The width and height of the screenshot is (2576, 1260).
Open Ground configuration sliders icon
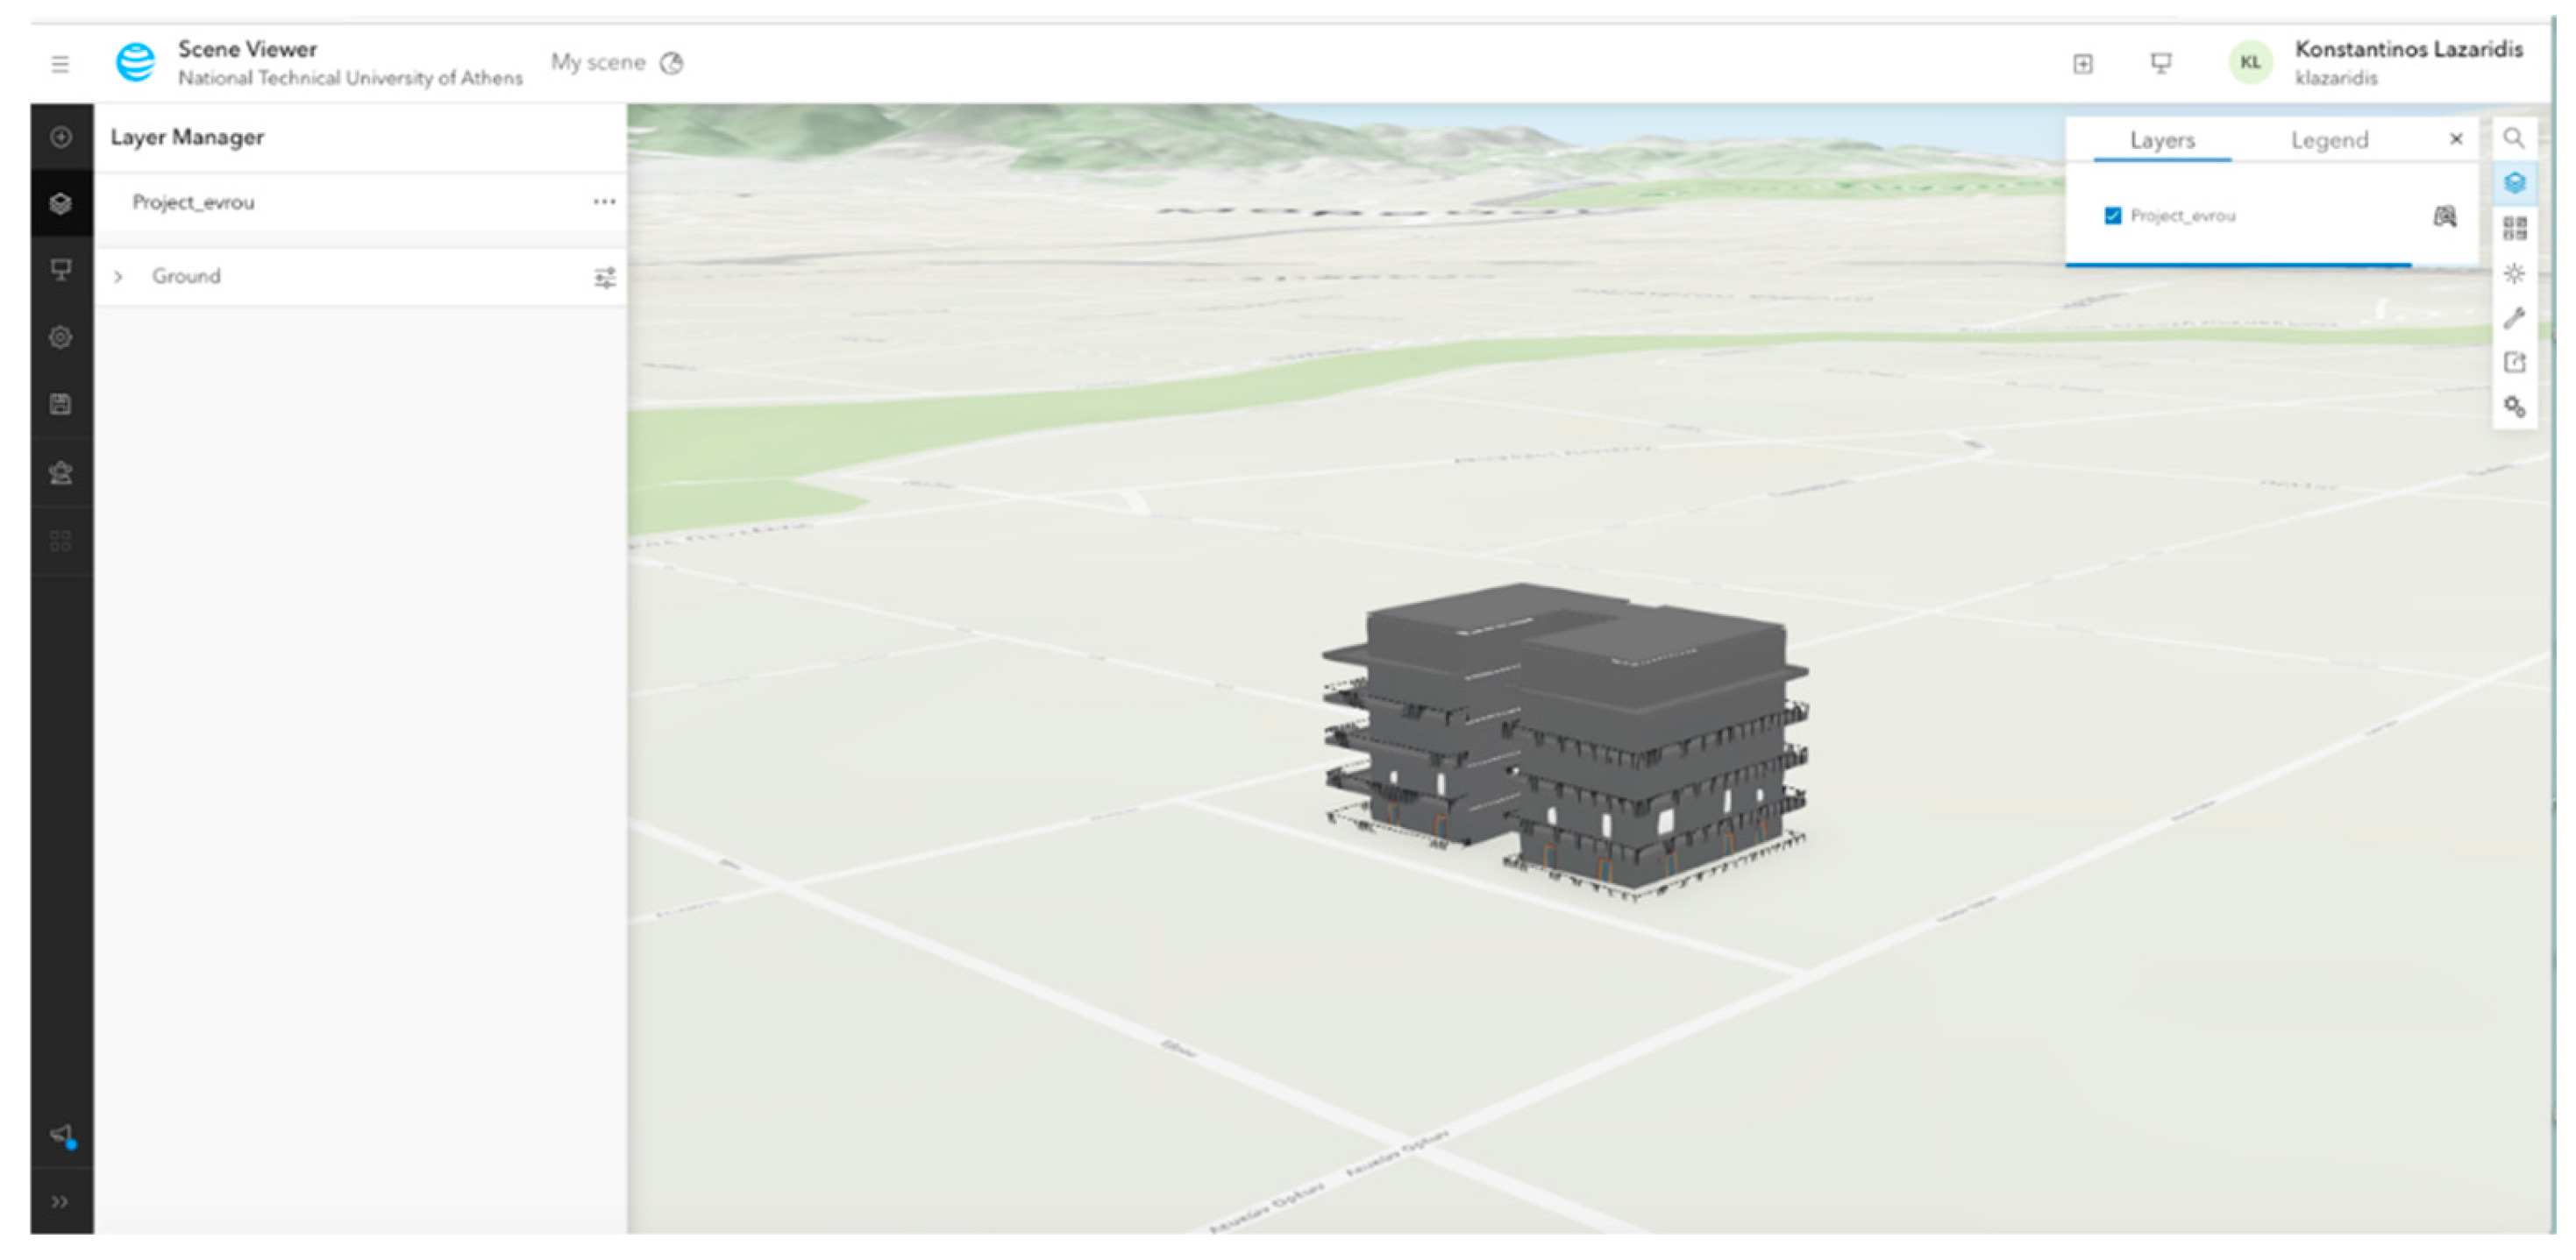click(x=604, y=277)
